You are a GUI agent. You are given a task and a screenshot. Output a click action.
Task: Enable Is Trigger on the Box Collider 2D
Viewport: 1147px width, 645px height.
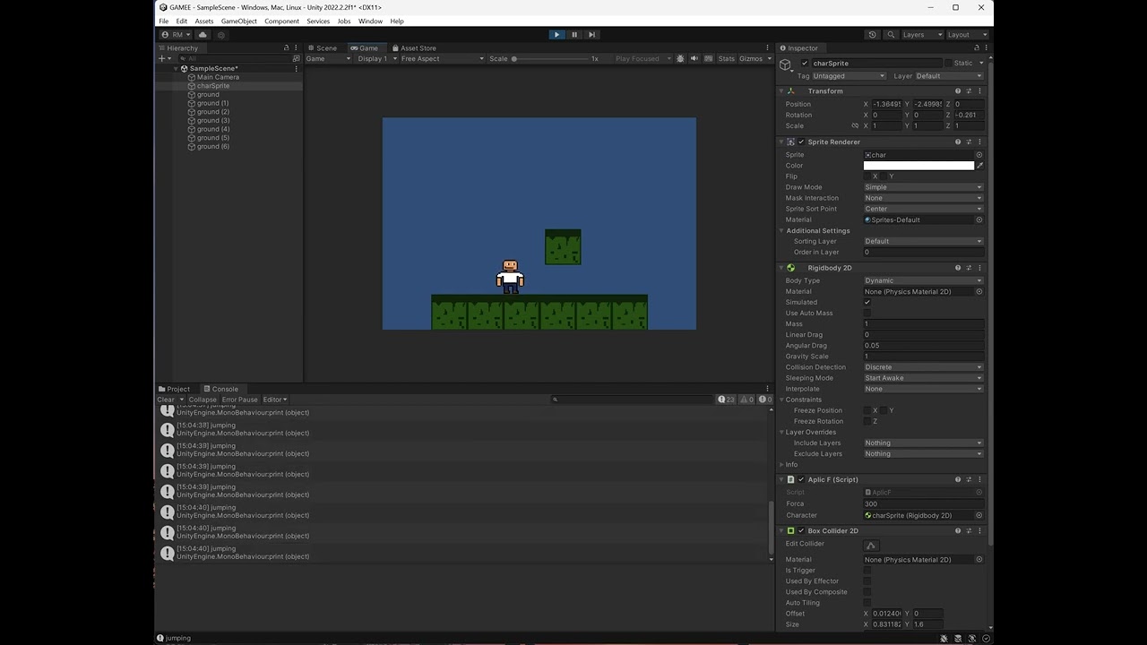click(x=867, y=570)
